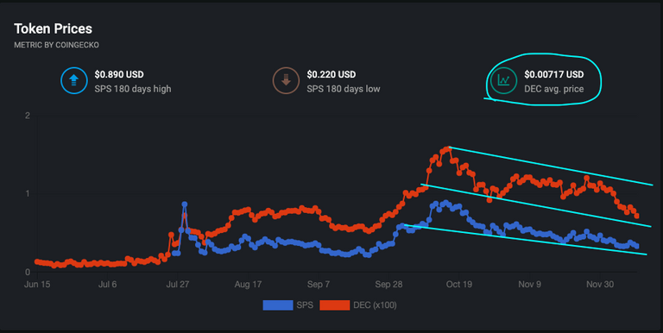Click the METRIC BY COINGECKO subtitle

(57, 45)
